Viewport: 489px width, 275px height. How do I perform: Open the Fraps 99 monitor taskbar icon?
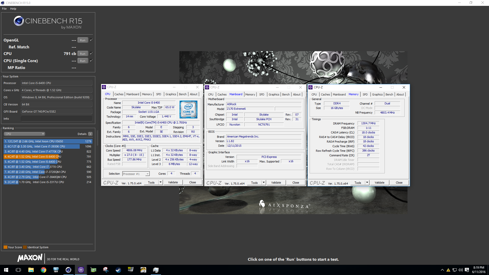pyautogui.click(x=131, y=270)
